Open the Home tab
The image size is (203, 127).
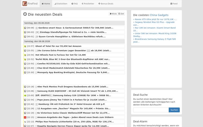tap(46, 4)
